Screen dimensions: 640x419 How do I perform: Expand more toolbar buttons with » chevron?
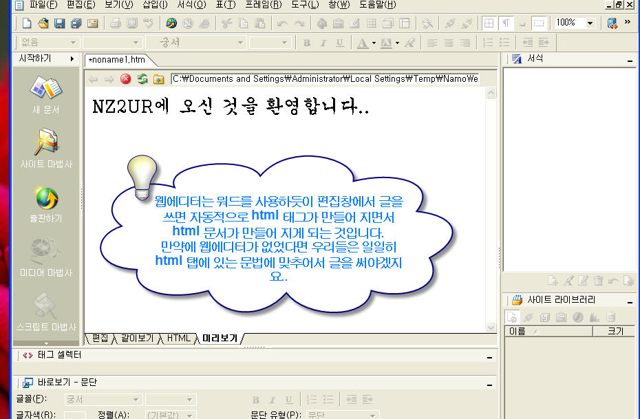(628, 21)
